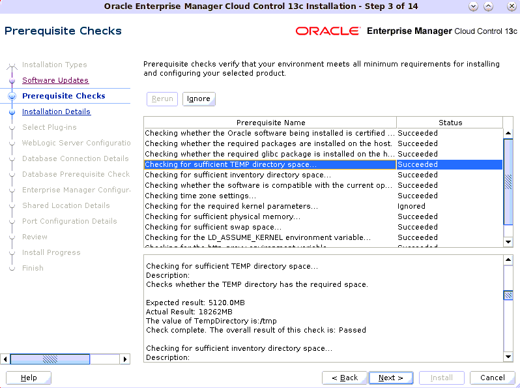Click the Shared Location Details step
The image size is (520, 388).
[x=66, y=205]
